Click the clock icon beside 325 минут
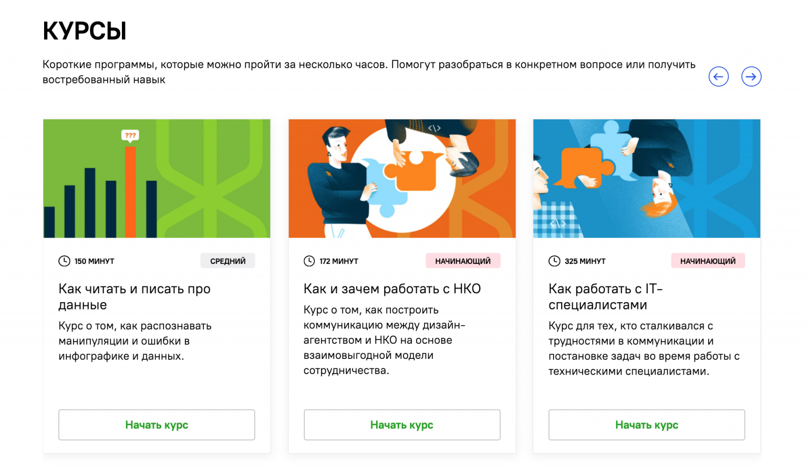The height and width of the screenshot is (474, 807). point(554,261)
